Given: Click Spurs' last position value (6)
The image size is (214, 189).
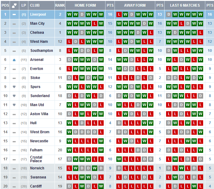Looking at the screenshot, I should coord(24,87).
